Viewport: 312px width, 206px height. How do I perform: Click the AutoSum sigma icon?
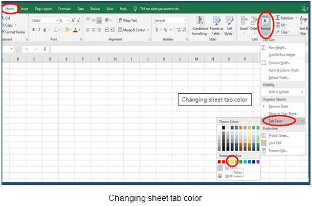(x=278, y=18)
